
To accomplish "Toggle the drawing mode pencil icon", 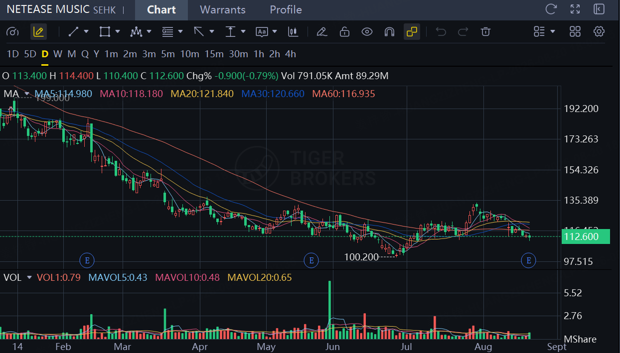I will (x=38, y=32).
